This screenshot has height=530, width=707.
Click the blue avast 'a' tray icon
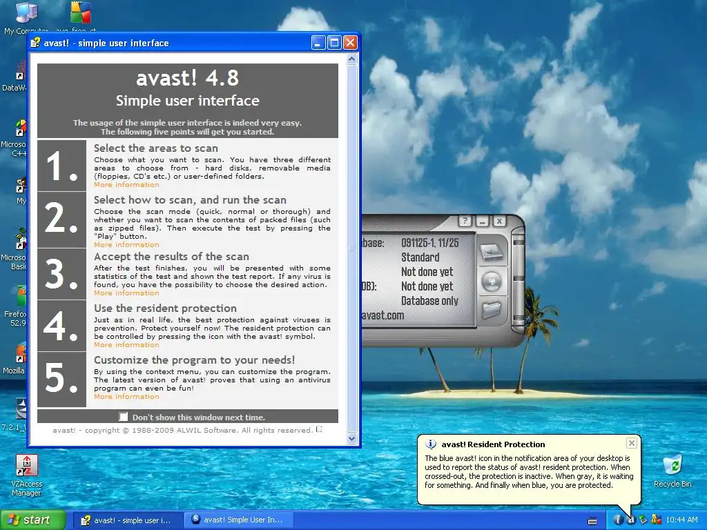631,520
